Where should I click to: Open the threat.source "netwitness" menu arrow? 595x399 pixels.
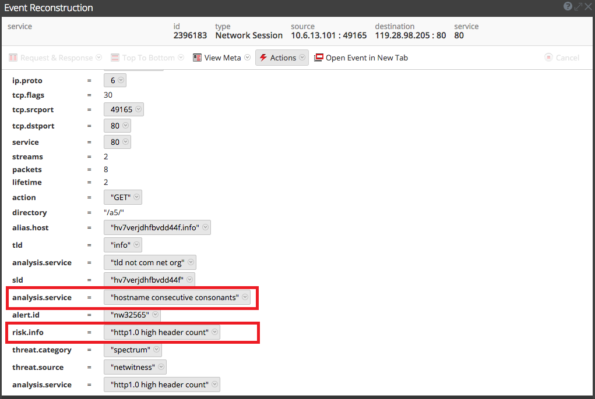click(x=161, y=367)
